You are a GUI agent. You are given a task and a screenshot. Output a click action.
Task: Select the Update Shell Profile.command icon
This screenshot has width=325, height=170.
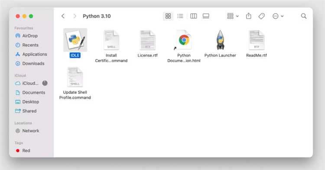click(75, 77)
